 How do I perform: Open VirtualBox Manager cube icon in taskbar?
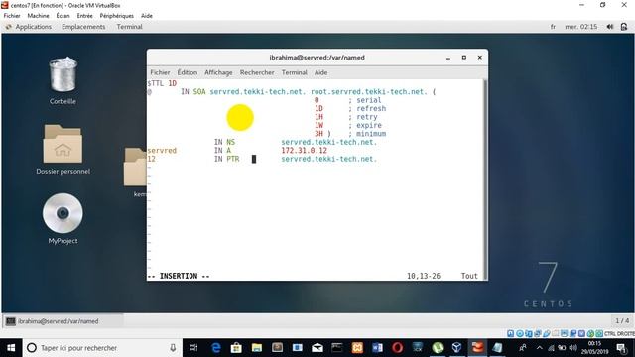[x=457, y=348]
